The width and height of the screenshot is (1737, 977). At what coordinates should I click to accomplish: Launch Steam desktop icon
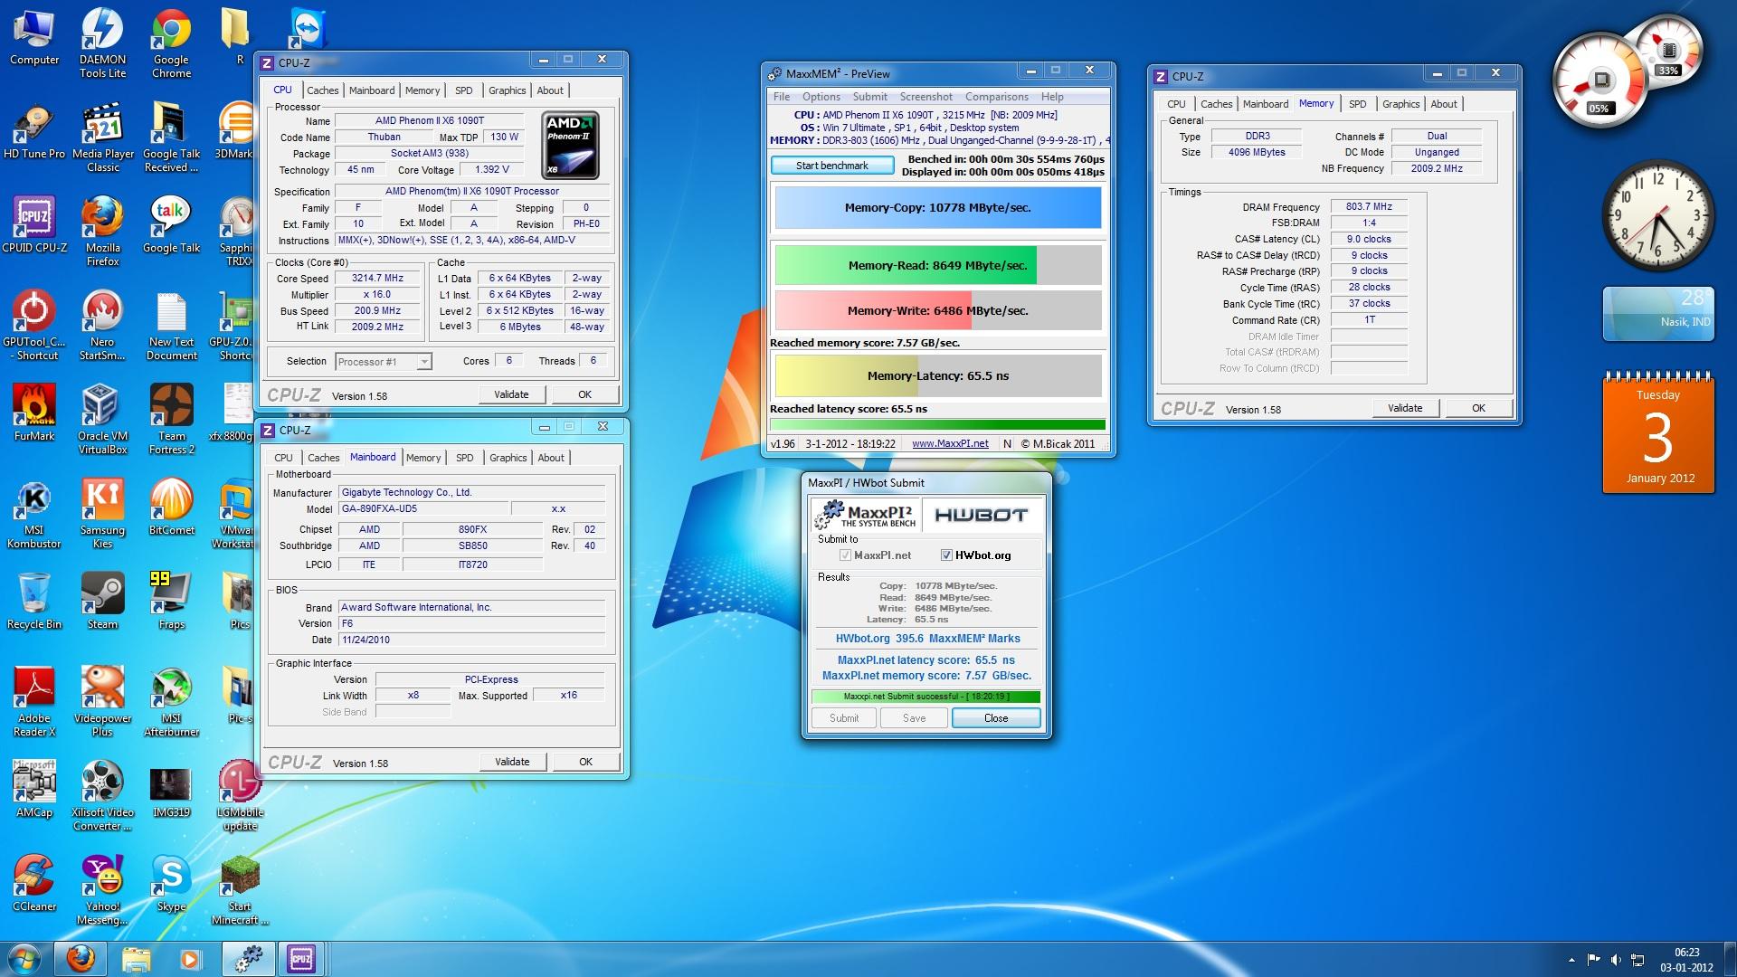103,602
